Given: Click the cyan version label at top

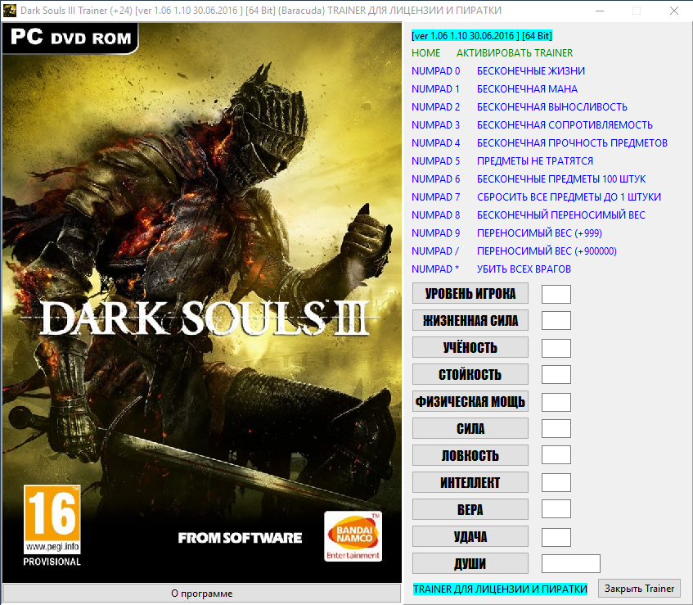Looking at the screenshot, I should tap(481, 35).
